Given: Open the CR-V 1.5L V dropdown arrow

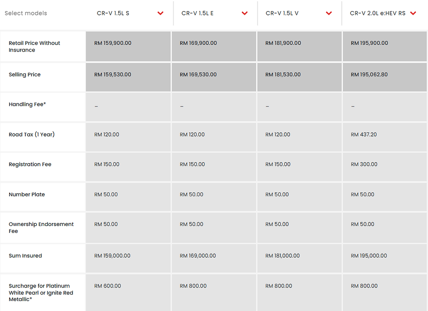Looking at the screenshot, I should click(x=329, y=13).
